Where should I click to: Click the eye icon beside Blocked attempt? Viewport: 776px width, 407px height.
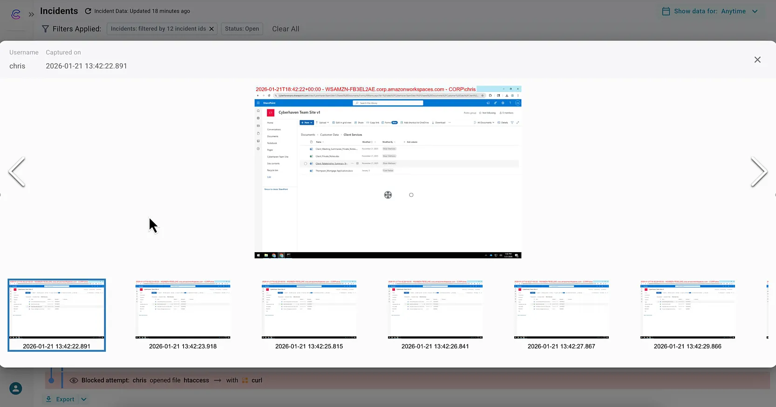click(x=74, y=380)
